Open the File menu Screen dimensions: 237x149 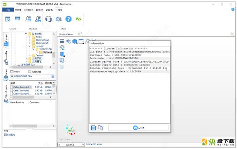(8, 9)
